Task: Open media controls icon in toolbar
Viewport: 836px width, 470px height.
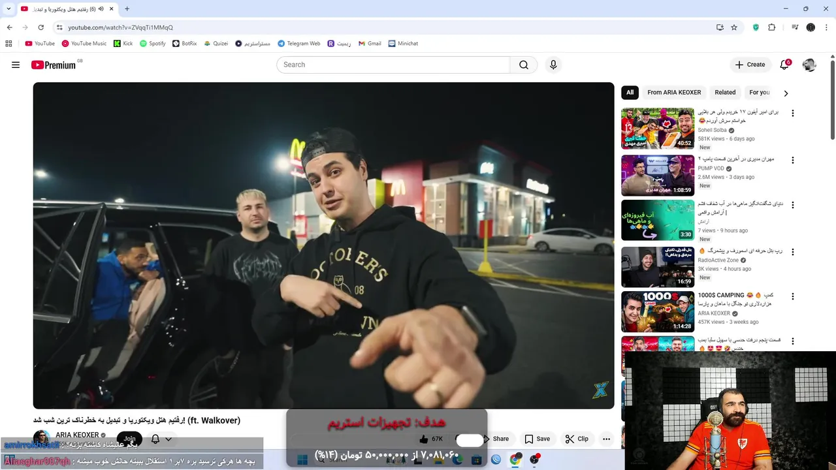Action: click(795, 27)
